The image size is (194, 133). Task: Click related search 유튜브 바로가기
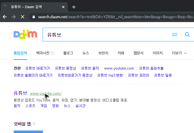[x=37, y=68]
